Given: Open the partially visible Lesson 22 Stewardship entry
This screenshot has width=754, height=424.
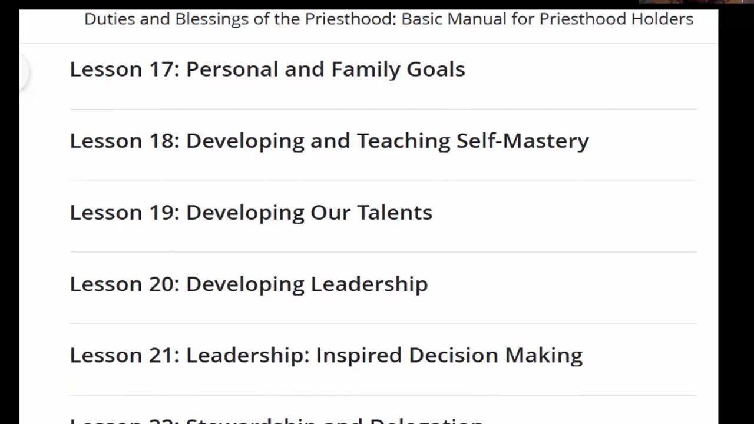Looking at the screenshot, I should tap(277, 420).
